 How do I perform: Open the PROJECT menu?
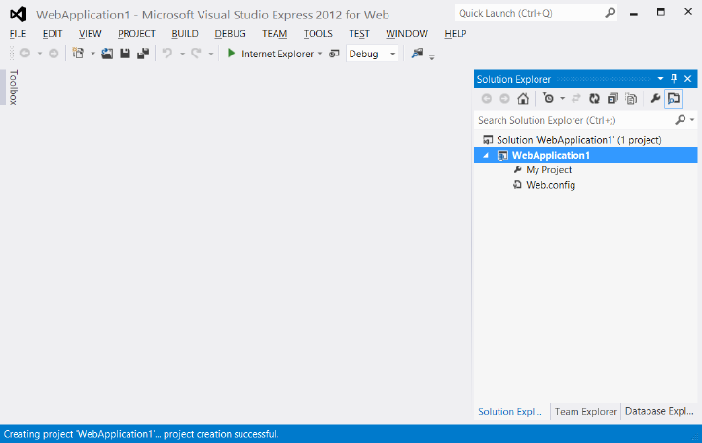click(x=136, y=34)
